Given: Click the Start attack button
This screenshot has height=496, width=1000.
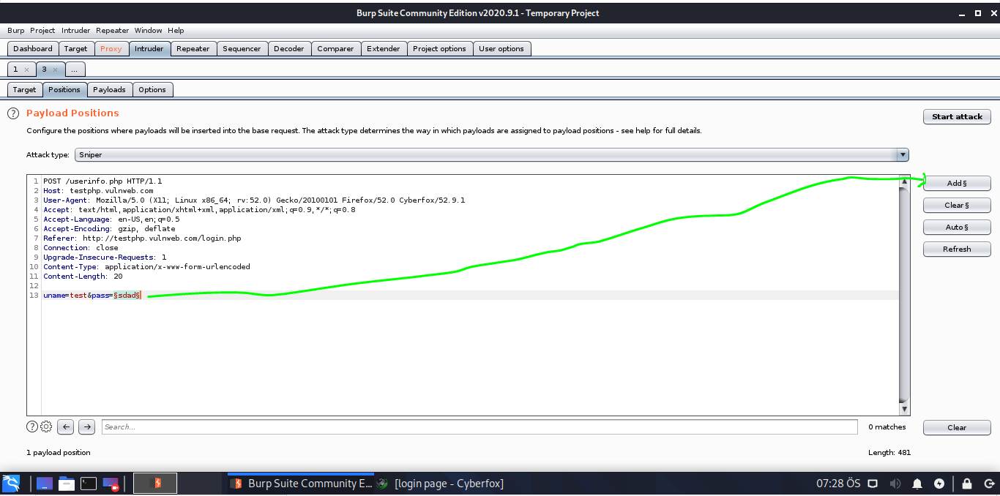Looking at the screenshot, I should (957, 117).
